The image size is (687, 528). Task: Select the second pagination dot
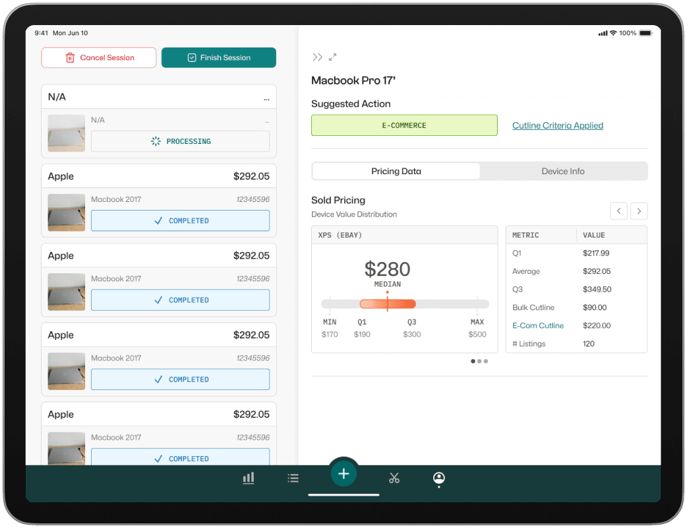[479, 362]
